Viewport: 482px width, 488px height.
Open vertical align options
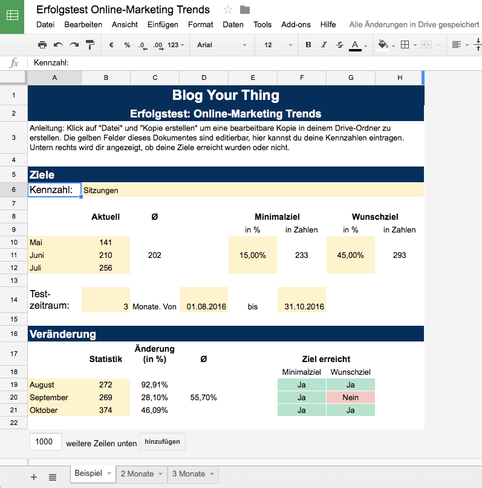click(478, 45)
